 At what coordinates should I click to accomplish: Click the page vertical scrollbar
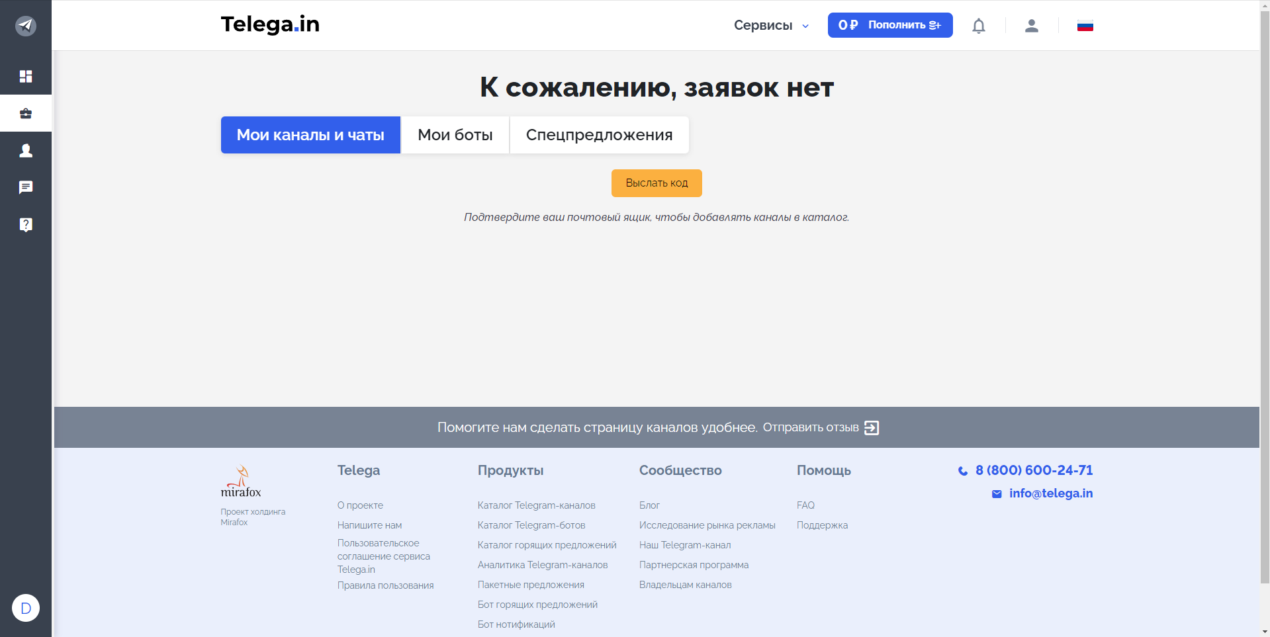(x=1265, y=298)
